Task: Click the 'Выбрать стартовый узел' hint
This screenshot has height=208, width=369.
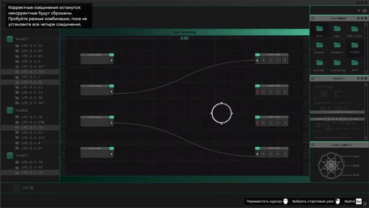Action: (316, 202)
